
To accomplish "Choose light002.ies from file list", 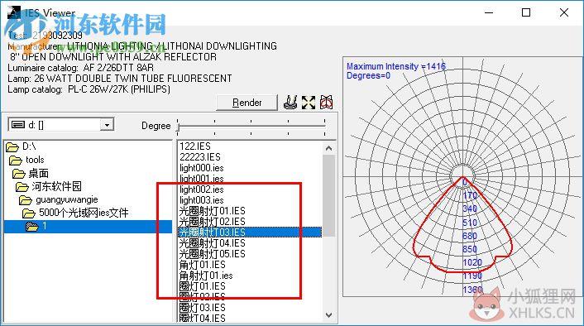I will [x=202, y=189].
